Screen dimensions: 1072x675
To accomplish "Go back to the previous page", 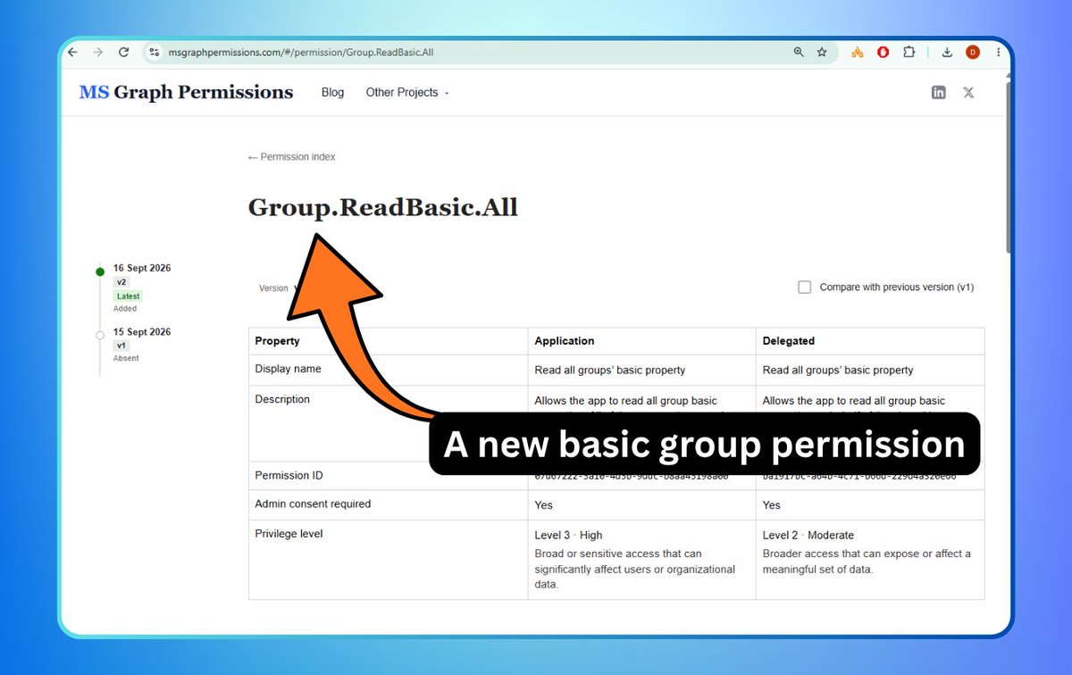I will tap(72, 53).
